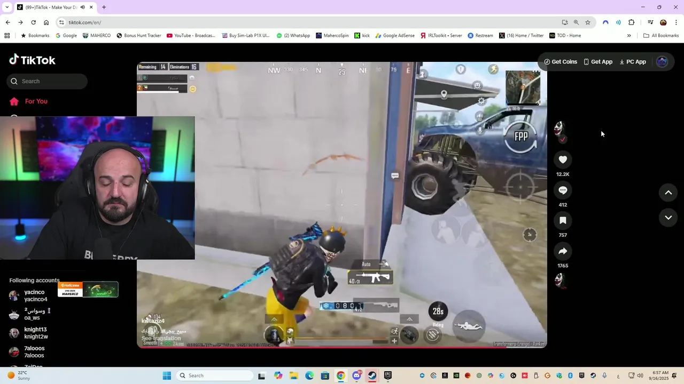Screen dimensions: 684x384
Task: Open Apps grid in bookmarks bar
Action: coord(7,36)
